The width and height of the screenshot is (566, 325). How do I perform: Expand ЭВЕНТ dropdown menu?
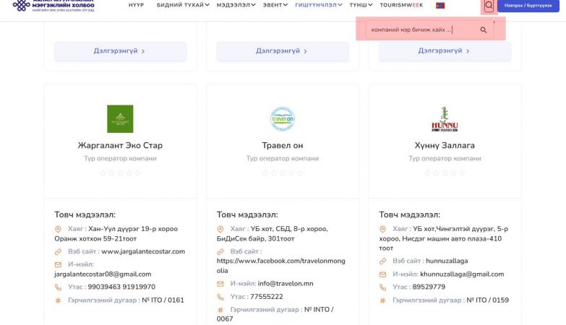[275, 5]
